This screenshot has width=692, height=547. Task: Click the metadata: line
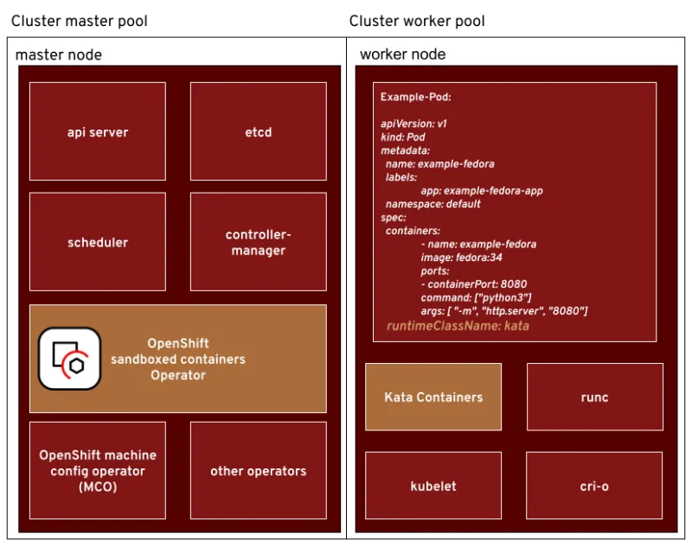pyautogui.click(x=405, y=150)
